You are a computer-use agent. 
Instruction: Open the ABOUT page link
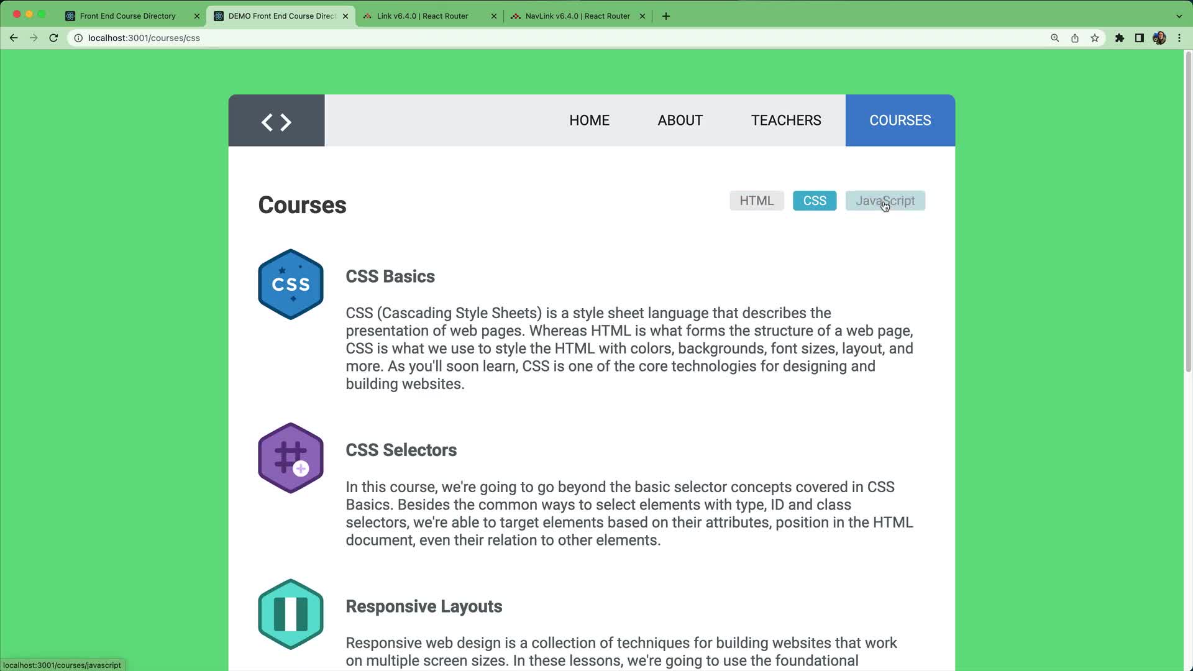(x=680, y=120)
